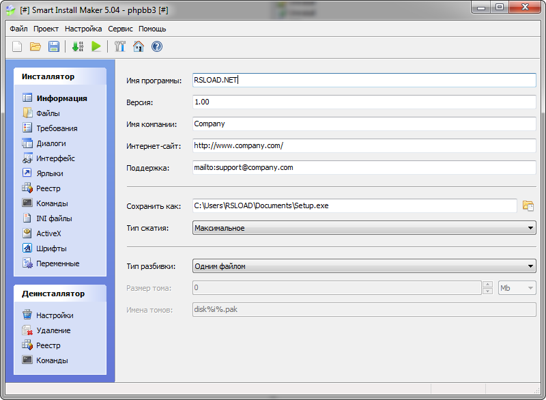The height and width of the screenshot is (400, 546).
Task: Click the Сохранить как path field
Action: tap(354, 205)
